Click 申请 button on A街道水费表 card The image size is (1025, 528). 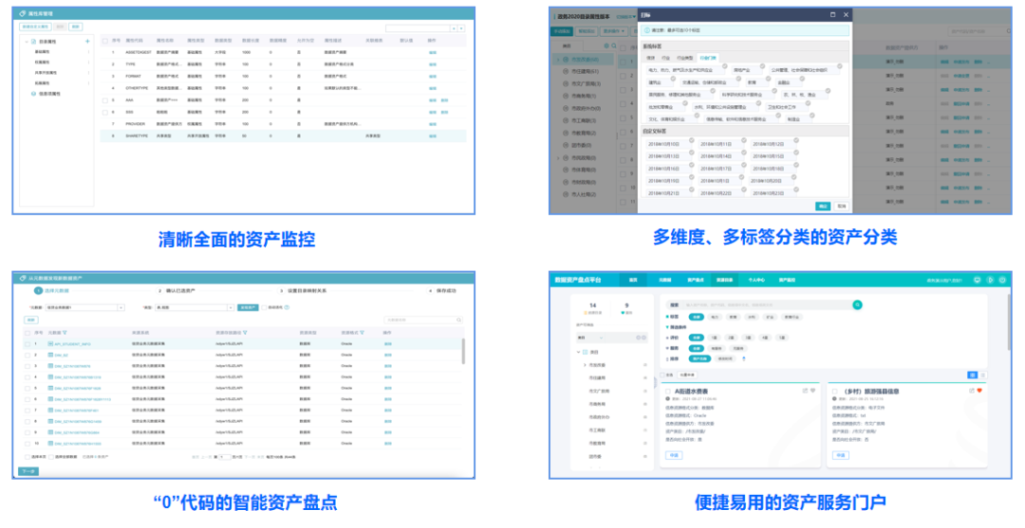(672, 455)
